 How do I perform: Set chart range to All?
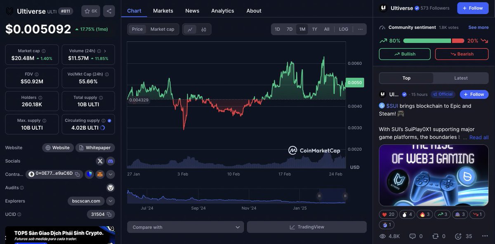327,29
